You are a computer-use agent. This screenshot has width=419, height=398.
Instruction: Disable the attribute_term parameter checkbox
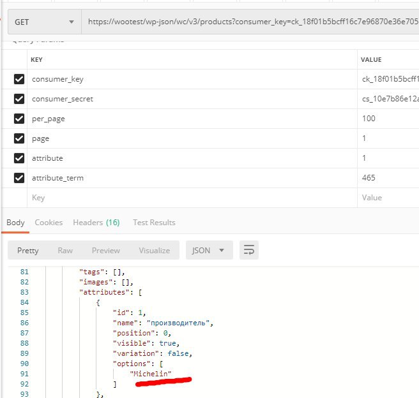pyautogui.click(x=20, y=178)
